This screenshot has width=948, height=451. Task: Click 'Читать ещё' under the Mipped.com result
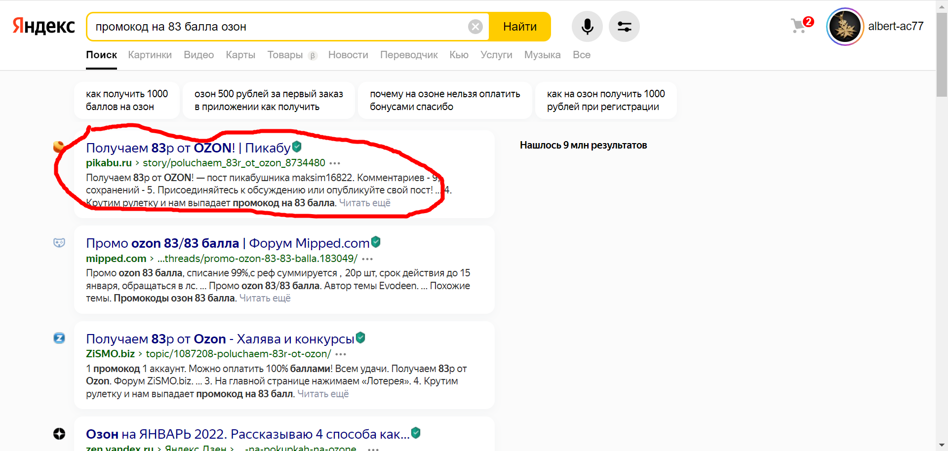(265, 298)
